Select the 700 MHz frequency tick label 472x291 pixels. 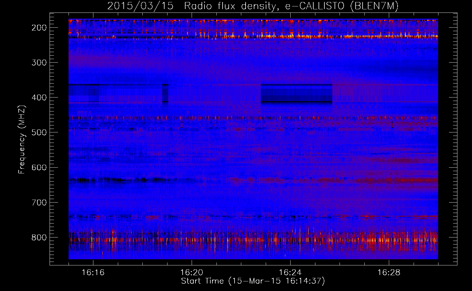coord(39,203)
